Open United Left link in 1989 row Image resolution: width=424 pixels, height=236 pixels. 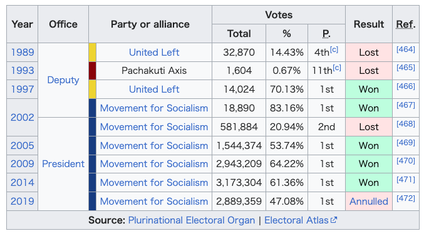click(x=154, y=52)
